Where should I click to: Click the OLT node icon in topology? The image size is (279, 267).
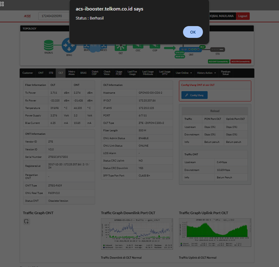(x=121, y=47)
